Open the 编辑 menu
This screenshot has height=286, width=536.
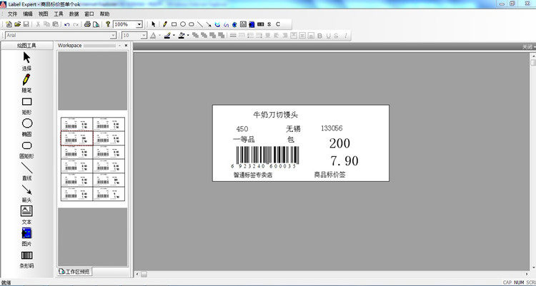[27, 14]
